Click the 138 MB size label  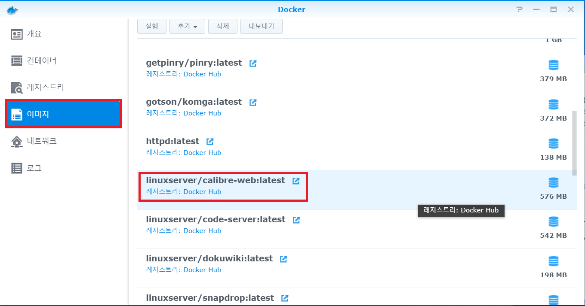(554, 158)
